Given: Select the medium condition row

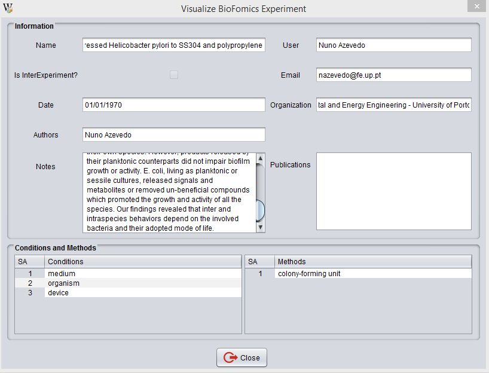Looking at the screenshot, I should pos(128,274).
